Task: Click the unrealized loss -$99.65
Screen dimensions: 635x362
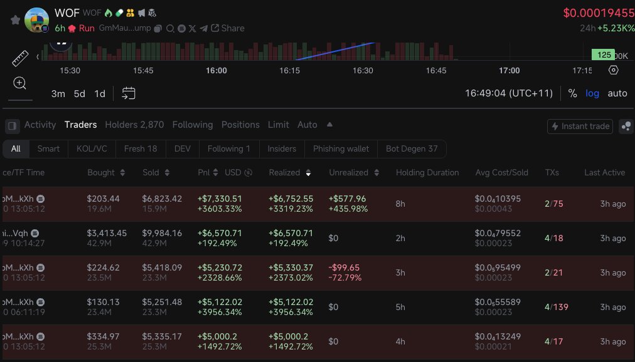Action: 344,267
